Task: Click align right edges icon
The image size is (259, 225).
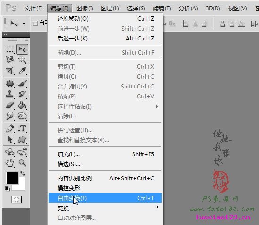Action: pos(205,24)
